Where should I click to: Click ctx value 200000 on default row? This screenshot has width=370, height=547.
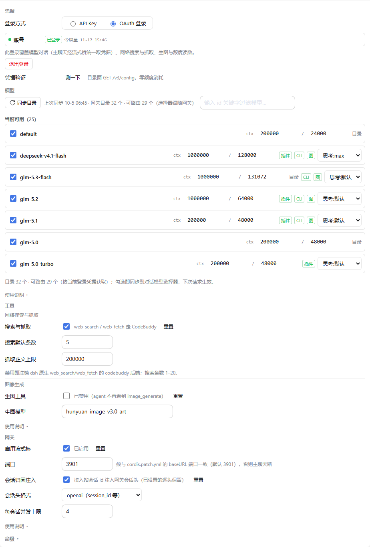coord(269,134)
